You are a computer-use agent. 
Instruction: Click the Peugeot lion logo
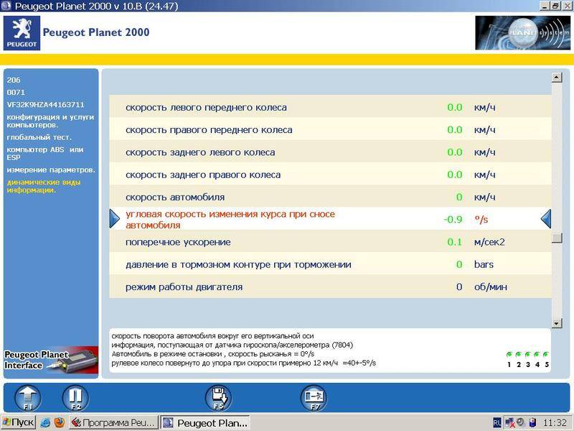pyautogui.click(x=21, y=32)
